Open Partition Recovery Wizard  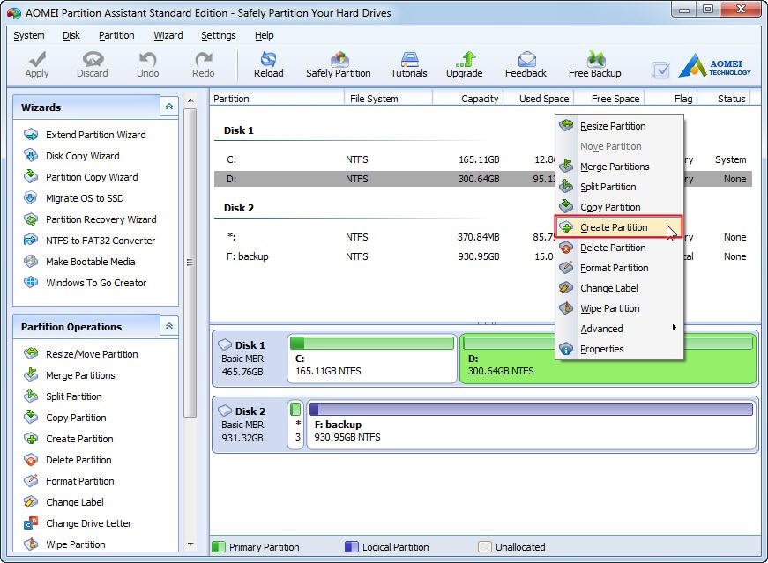point(90,219)
